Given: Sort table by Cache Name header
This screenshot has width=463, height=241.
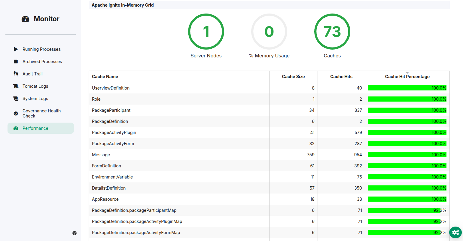Looking at the screenshot, I should [105, 77].
